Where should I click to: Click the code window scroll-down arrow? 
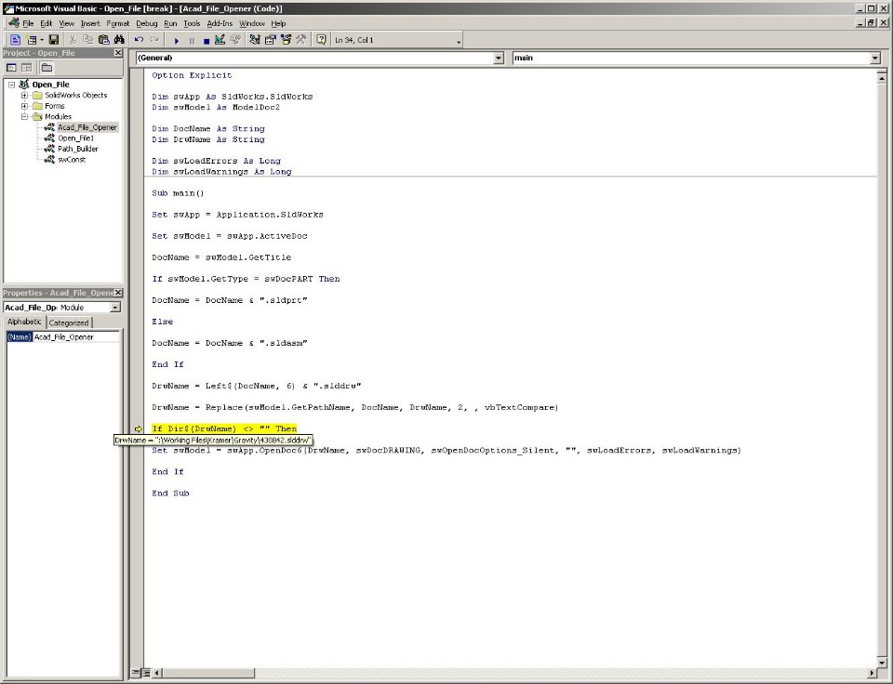882,663
